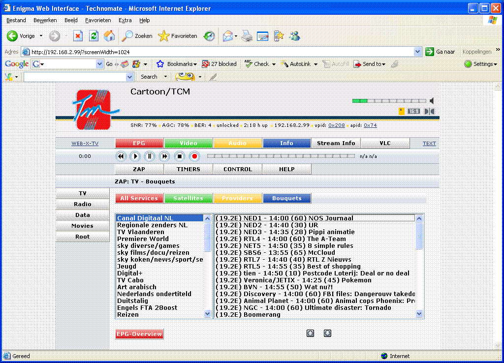The image size is (504, 363).
Task: Select the Providers filter button
Action: (x=238, y=198)
